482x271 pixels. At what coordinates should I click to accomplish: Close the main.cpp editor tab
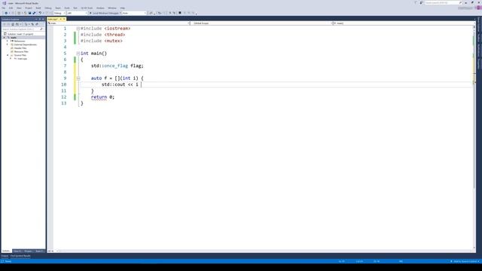(x=64, y=19)
